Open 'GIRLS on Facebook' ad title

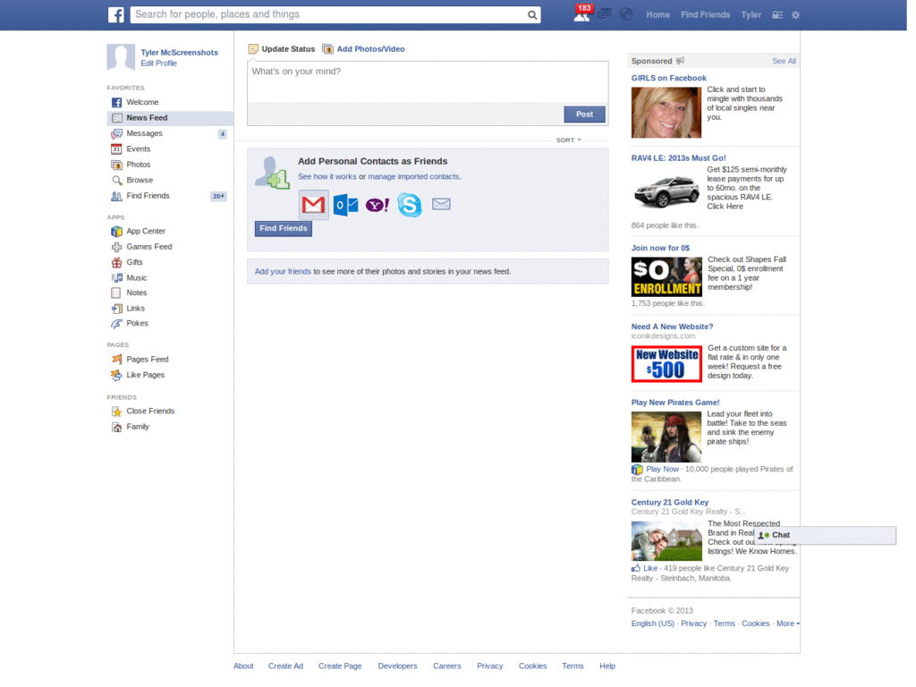[x=668, y=79]
